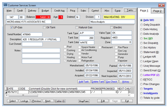Go to the Next customer record
This screenshot has width=168, height=108.
pos(48,101)
